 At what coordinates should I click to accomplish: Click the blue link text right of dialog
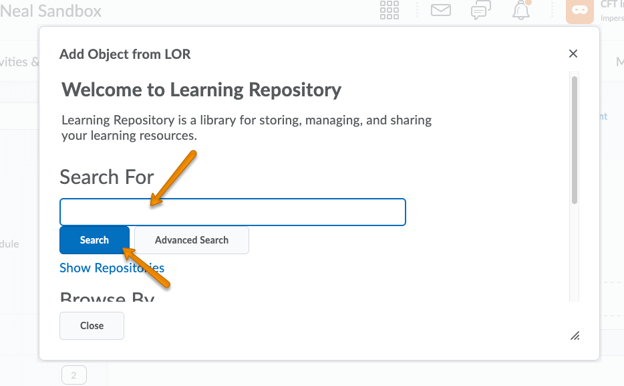coord(602,116)
